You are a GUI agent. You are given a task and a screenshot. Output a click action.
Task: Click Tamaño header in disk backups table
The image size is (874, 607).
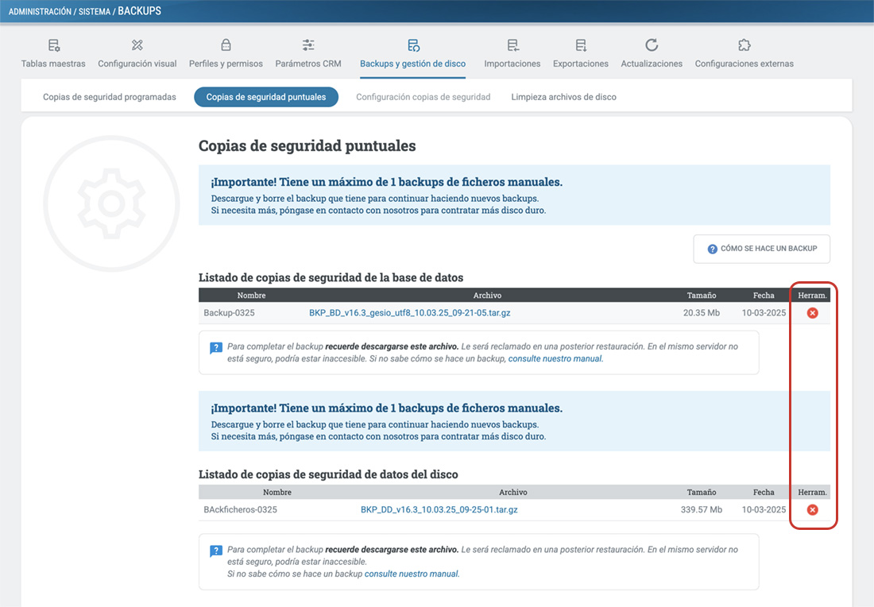click(702, 492)
